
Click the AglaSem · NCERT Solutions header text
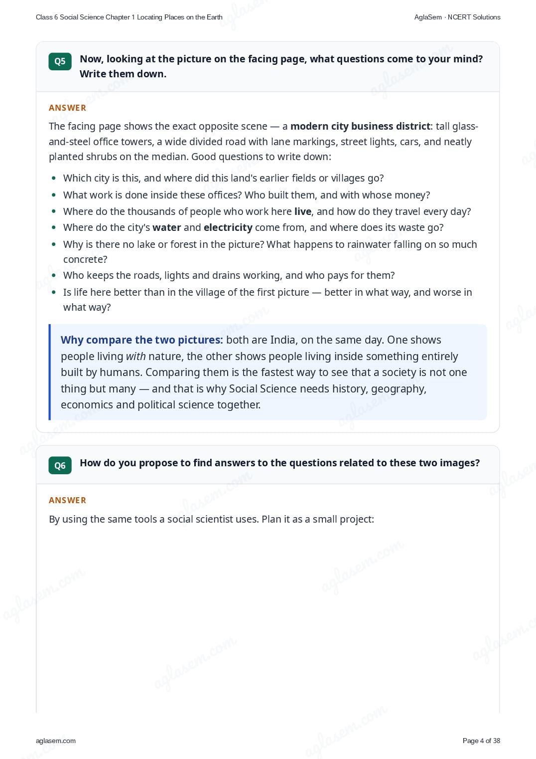[x=457, y=17]
